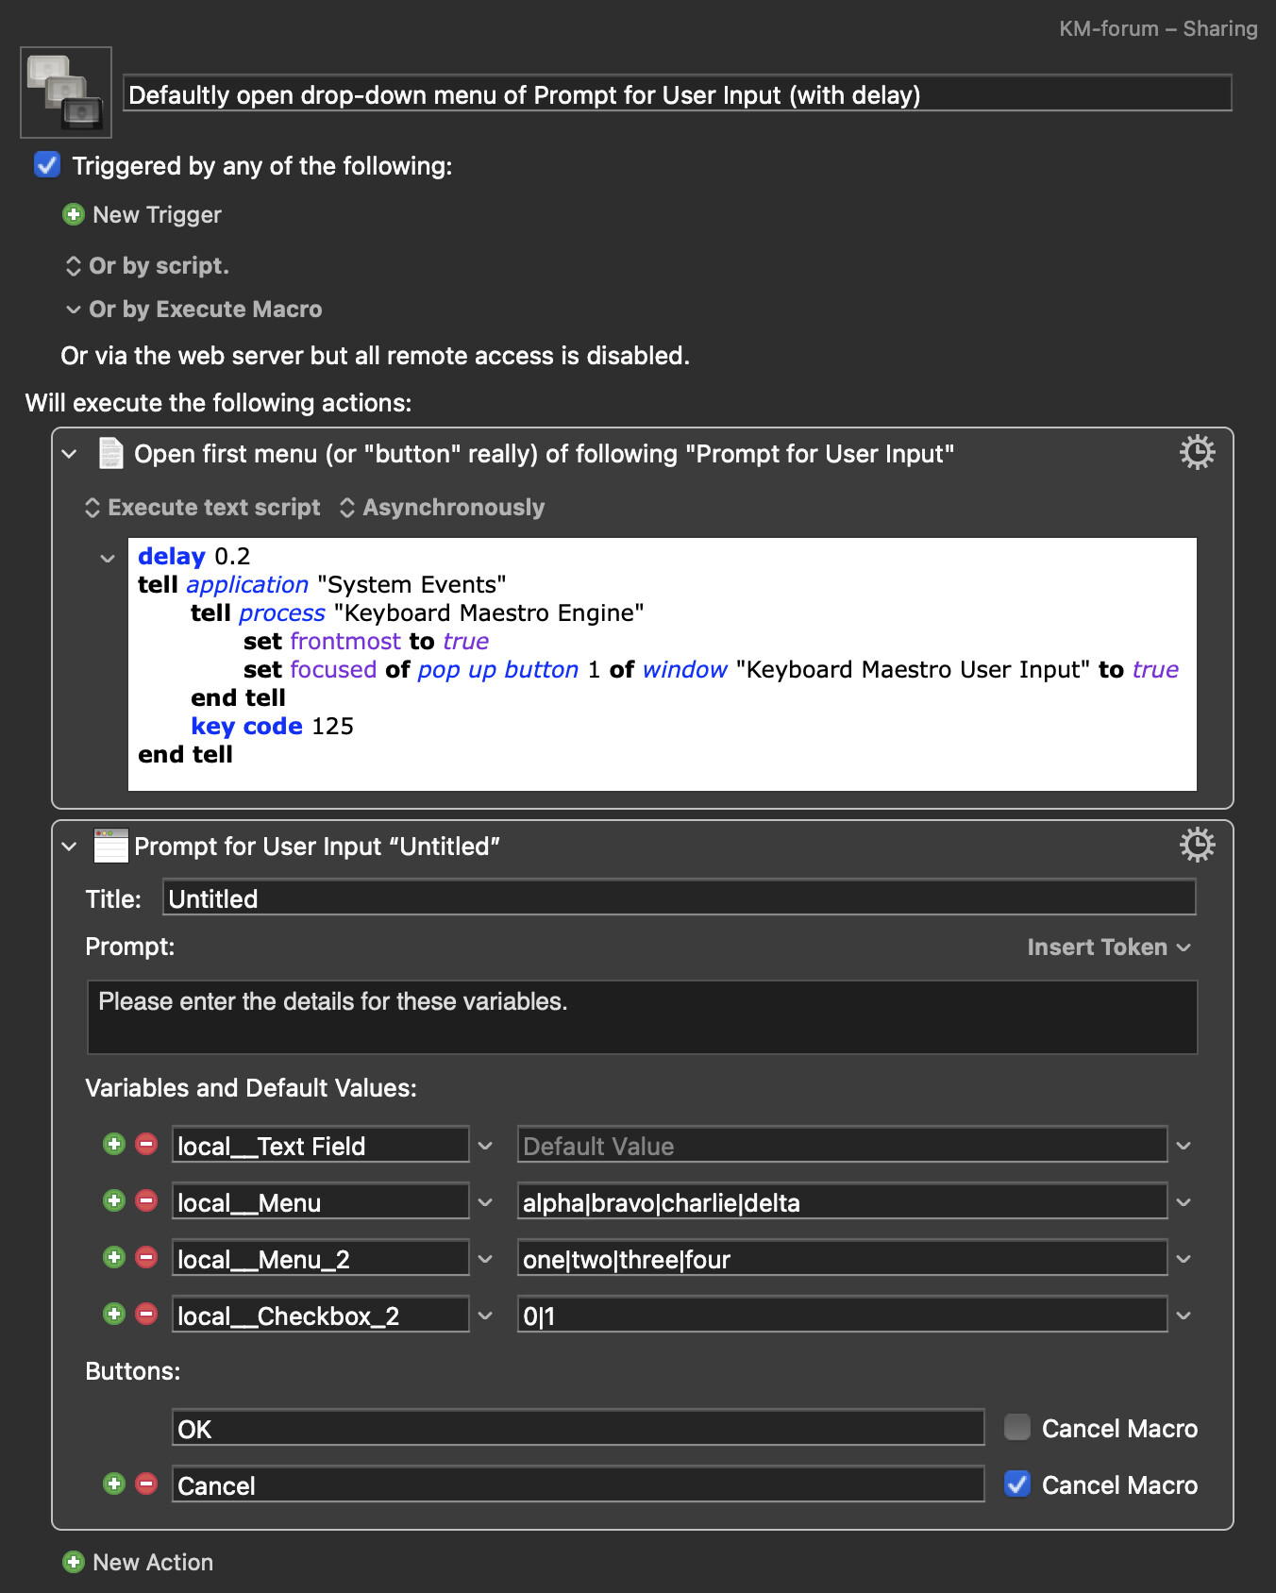Click the Title field containing Untitled
The height and width of the screenshot is (1593, 1276).
pyautogui.click(x=678, y=898)
